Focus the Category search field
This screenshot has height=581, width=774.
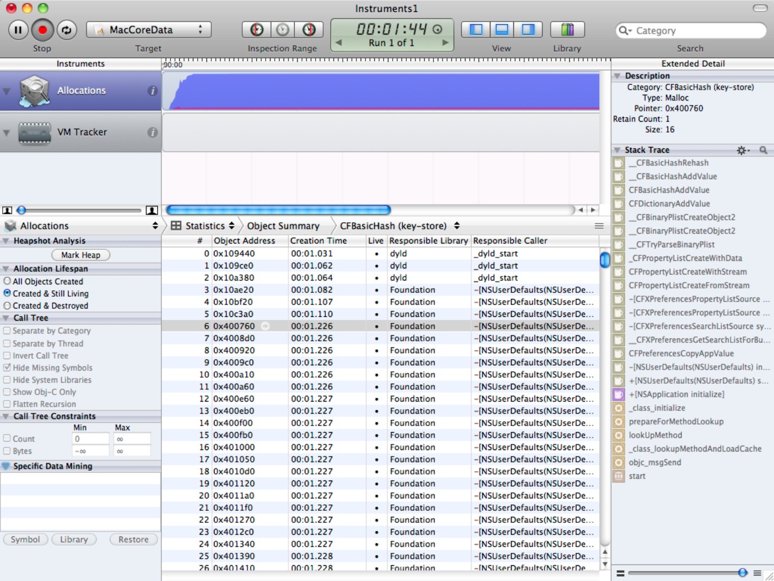(691, 30)
